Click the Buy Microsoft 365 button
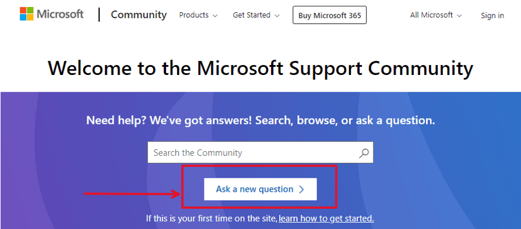521x229 pixels. (x=330, y=15)
